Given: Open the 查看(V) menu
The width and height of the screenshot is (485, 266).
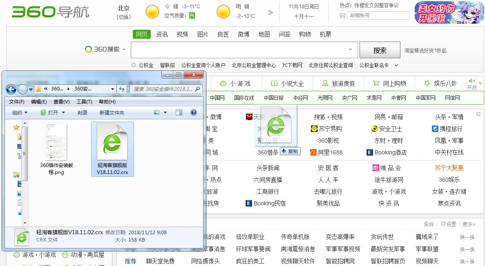Looking at the screenshot, I should [62, 102].
